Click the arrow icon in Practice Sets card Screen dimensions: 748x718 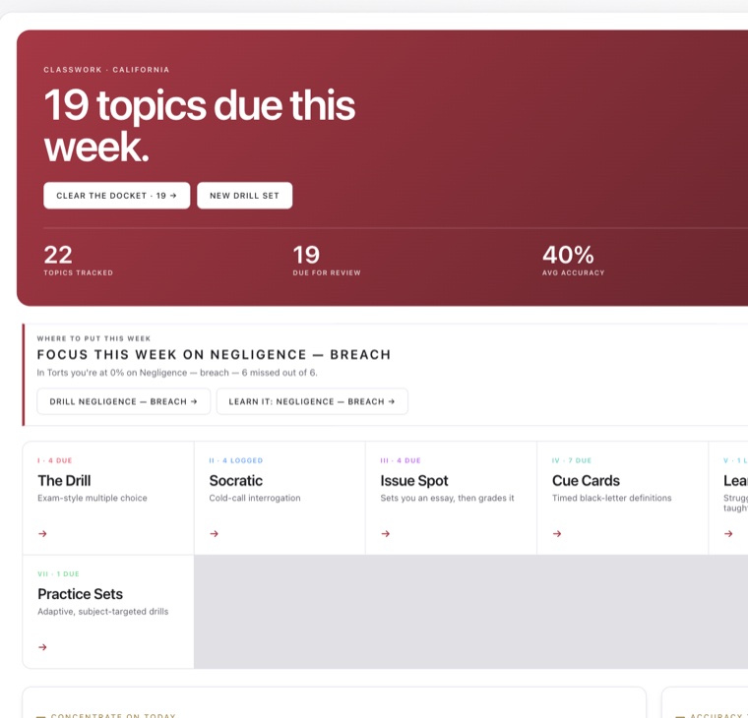(x=42, y=647)
